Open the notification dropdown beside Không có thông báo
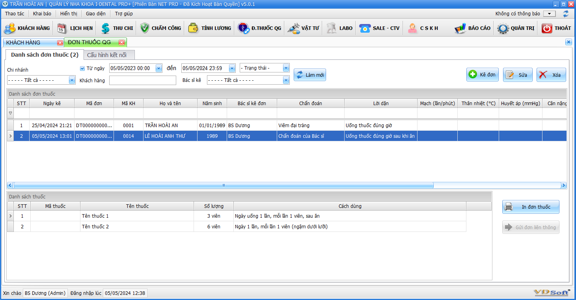This screenshot has width=576, height=300. click(549, 14)
